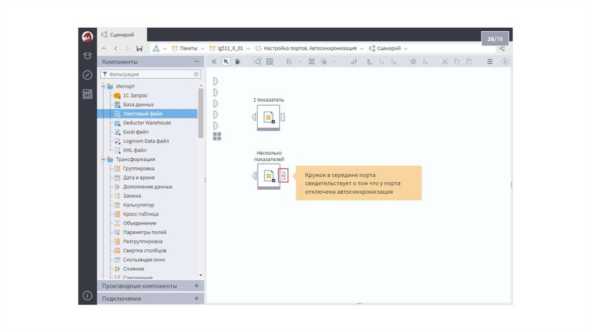Image resolution: width=592 pixels, height=332 pixels.
Task: Expand the 'Подключения' panel with plus
Action: [197, 298]
